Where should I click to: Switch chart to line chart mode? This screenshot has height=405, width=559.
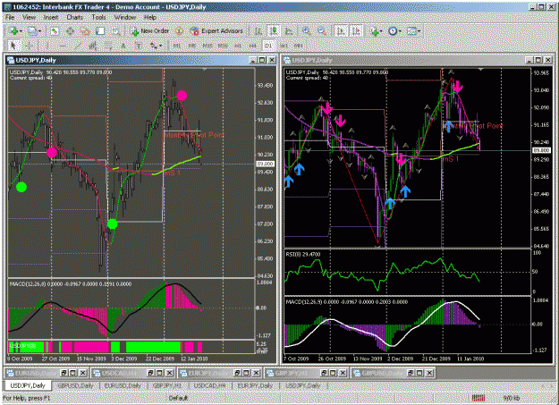tap(289, 31)
